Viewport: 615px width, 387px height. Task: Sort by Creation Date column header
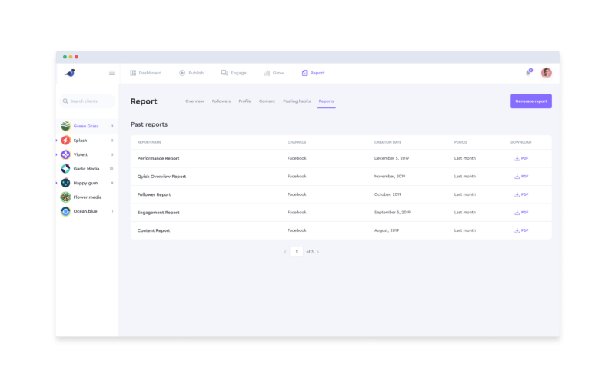click(387, 142)
